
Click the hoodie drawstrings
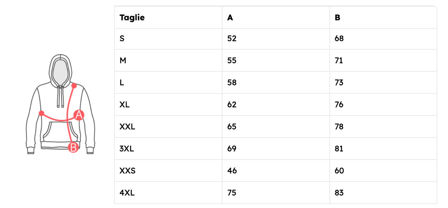pyautogui.click(x=60, y=97)
